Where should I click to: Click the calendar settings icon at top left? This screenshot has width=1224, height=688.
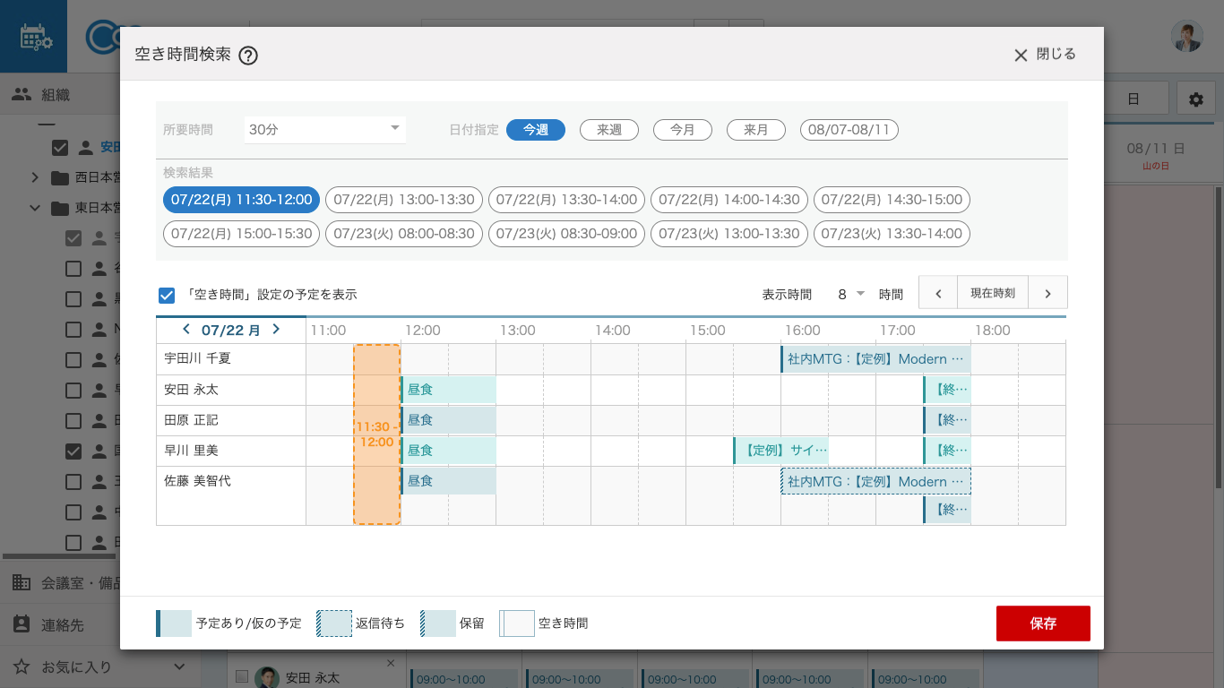(34, 37)
